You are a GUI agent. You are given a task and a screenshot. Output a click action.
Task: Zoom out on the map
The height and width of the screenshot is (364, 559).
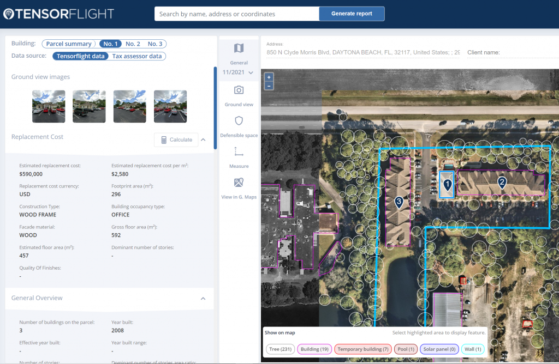(269, 86)
